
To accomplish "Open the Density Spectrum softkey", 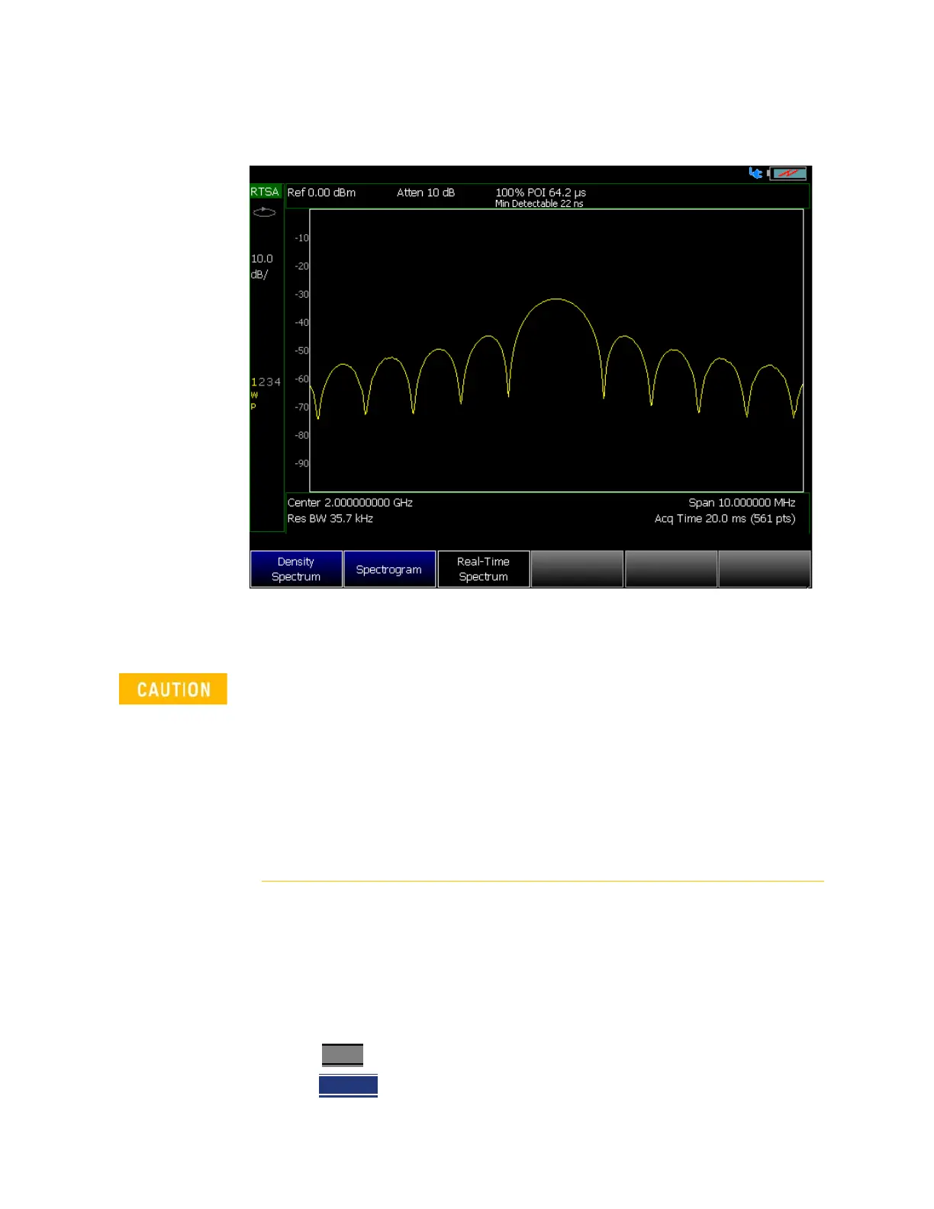I will point(296,569).
